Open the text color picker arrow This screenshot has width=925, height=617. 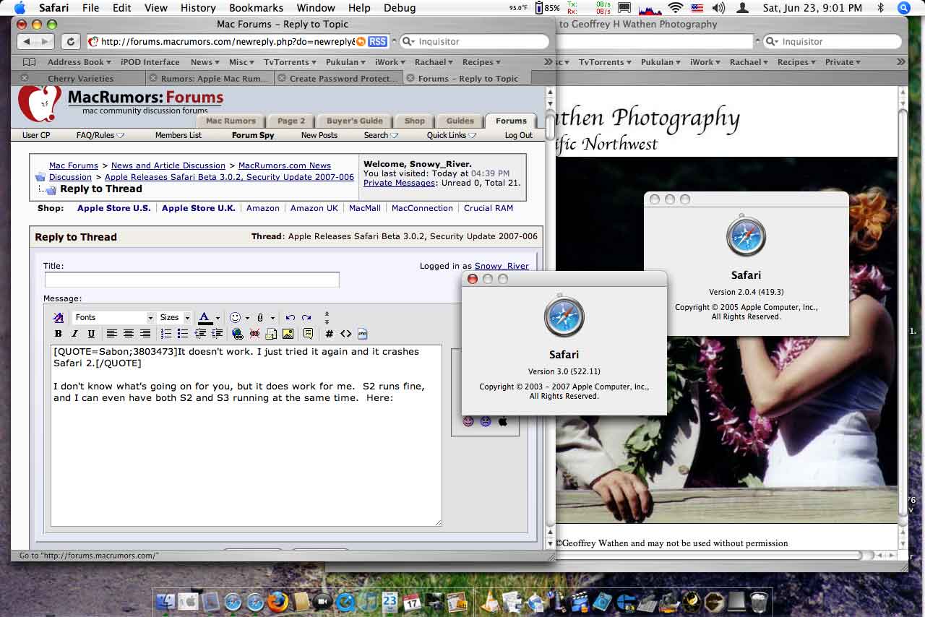(x=218, y=318)
